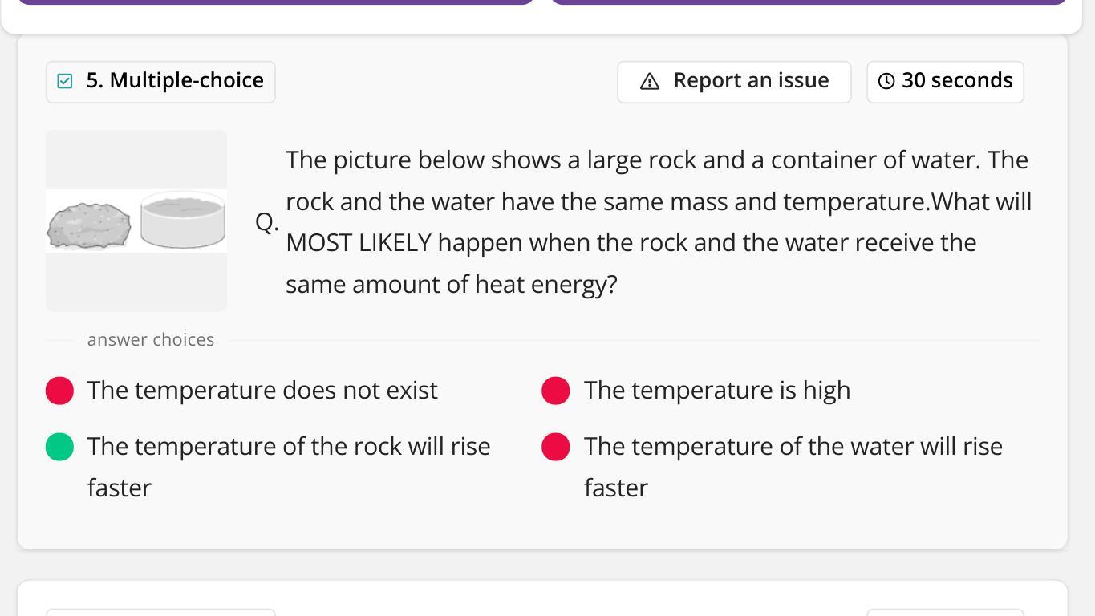
Task: Click the 30 seconds time badge
Action: pyautogui.click(x=945, y=81)
